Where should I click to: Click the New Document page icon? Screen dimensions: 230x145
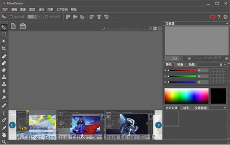pos(13,26)
